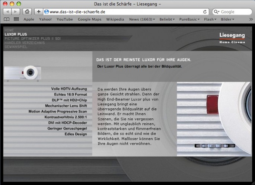Click headline DAS IST DER REINSTE LUXOR
The height and width of the screenshot is (185, 255).
(x=144, y=60)
